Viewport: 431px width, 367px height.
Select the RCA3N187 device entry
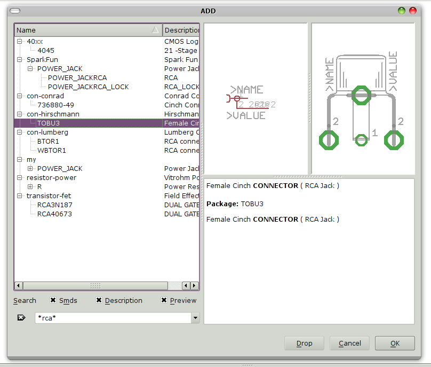tap(54, 205)
